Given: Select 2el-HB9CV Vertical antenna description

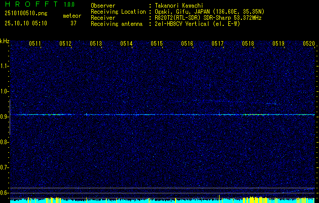Looking at the screenshot, I should click(198, 24).
